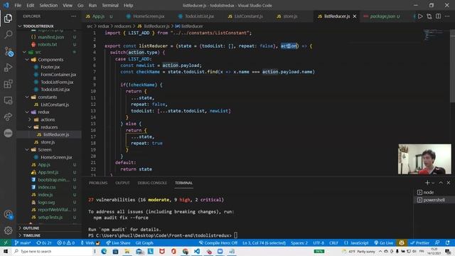
Task: Open the terminal launch profile dropdown arrow
Action: [433, 183]
